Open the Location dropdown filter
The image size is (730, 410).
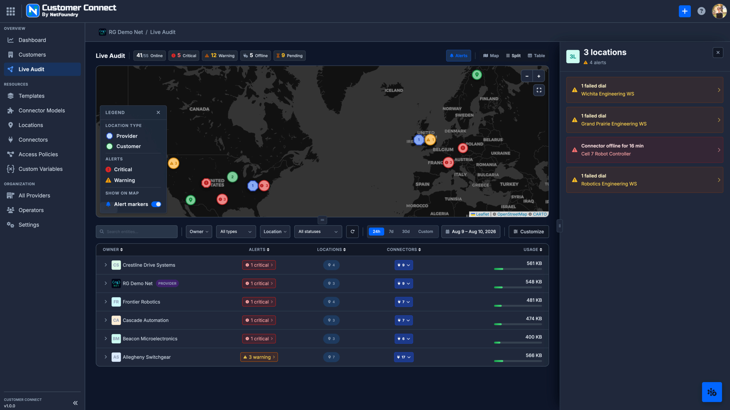point(275,232)
